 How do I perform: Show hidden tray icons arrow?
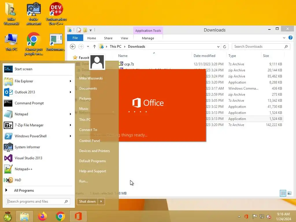click(239, 217)
